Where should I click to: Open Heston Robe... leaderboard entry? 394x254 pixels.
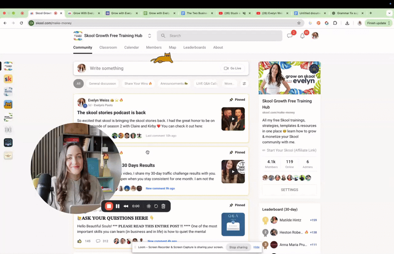pyautogui.click(x=291, y=232)
